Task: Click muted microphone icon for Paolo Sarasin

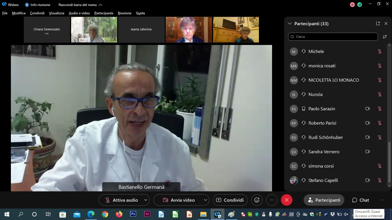Action: point(380,109)
